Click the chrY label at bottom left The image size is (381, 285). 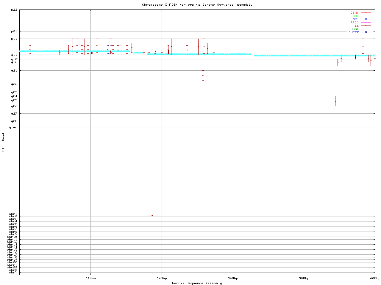tap(13, 272)
